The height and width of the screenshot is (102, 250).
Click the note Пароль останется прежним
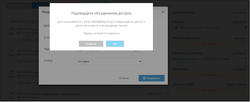tap(101, 33)
